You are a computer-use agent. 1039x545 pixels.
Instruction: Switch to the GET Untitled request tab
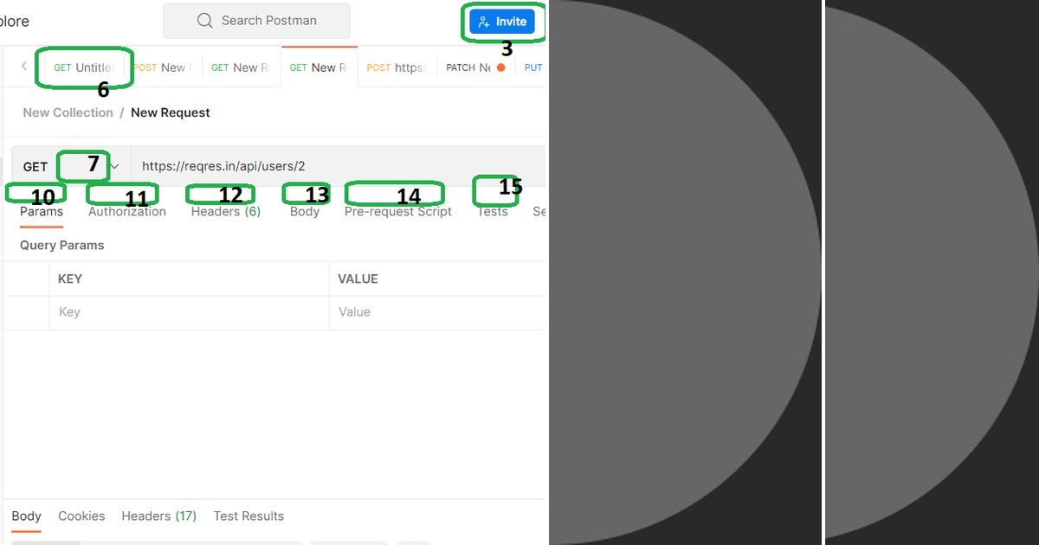pos(84,67)
